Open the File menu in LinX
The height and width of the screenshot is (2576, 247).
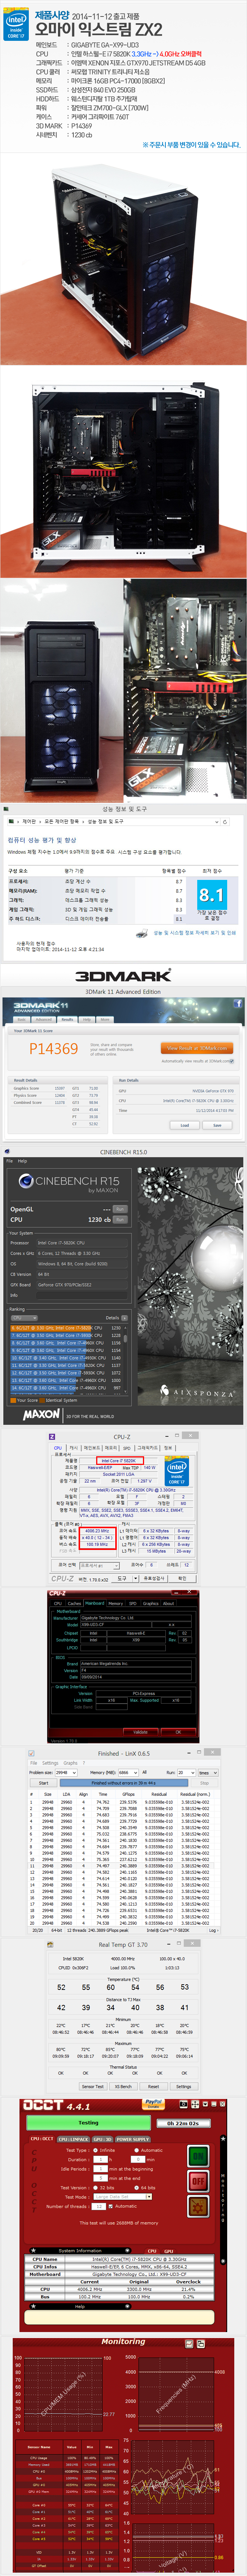pyautogui.click(x=34, y=1763)
